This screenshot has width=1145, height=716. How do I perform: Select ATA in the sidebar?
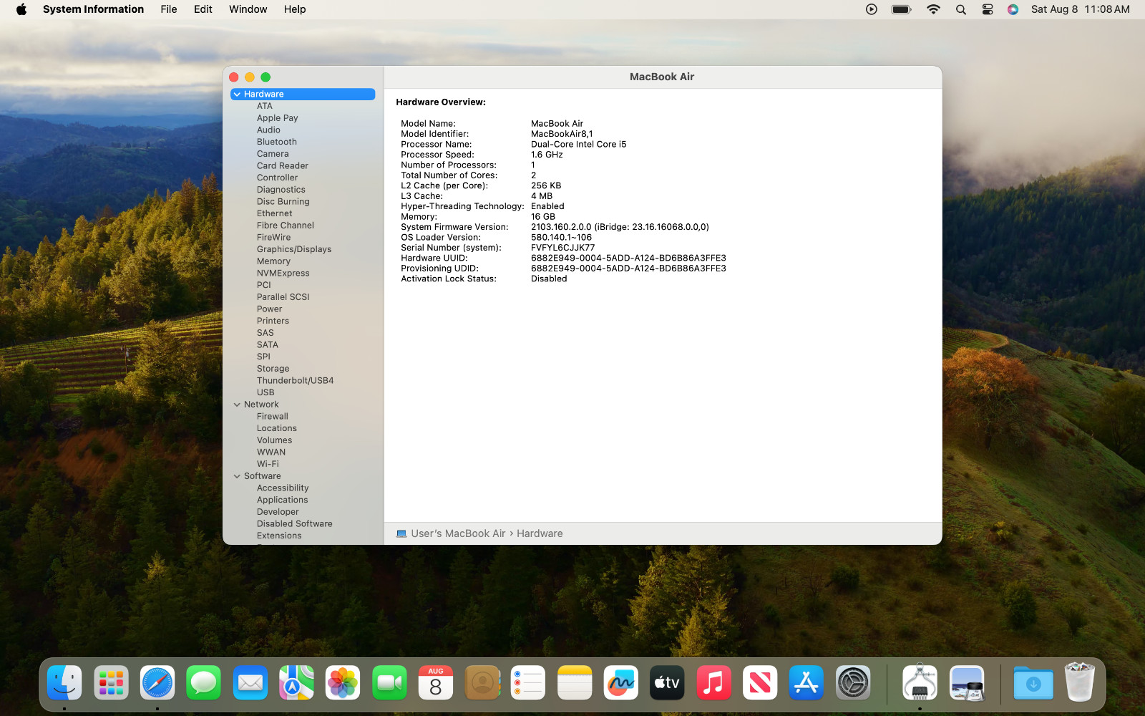(265, 106)
